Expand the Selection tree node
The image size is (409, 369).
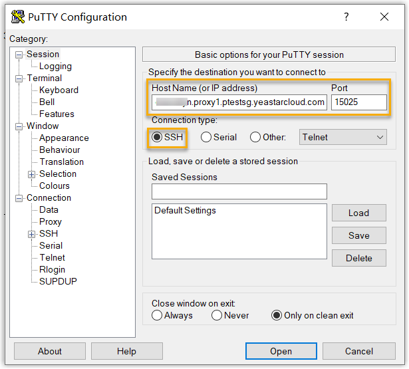31,174
